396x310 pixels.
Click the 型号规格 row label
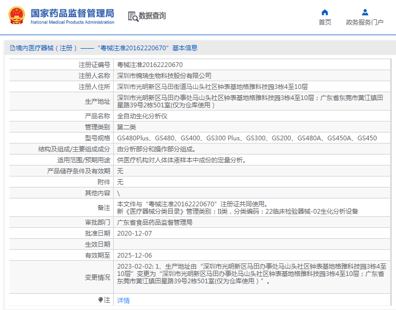(x=97, y=138)
